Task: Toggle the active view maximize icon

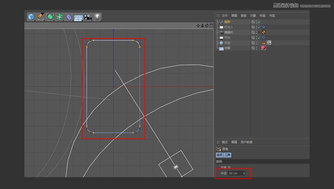Action: click(211, 26)
